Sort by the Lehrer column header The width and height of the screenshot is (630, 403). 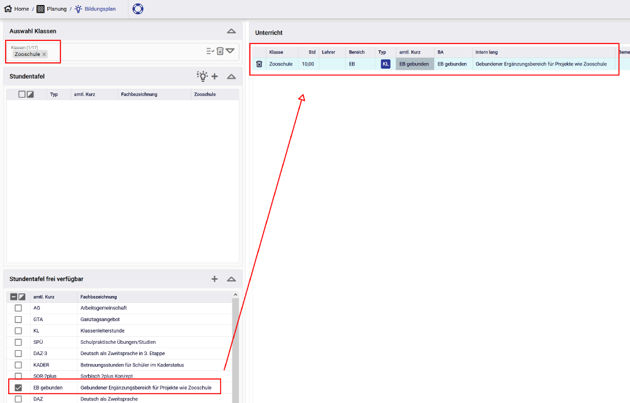[x=328, y=52]
